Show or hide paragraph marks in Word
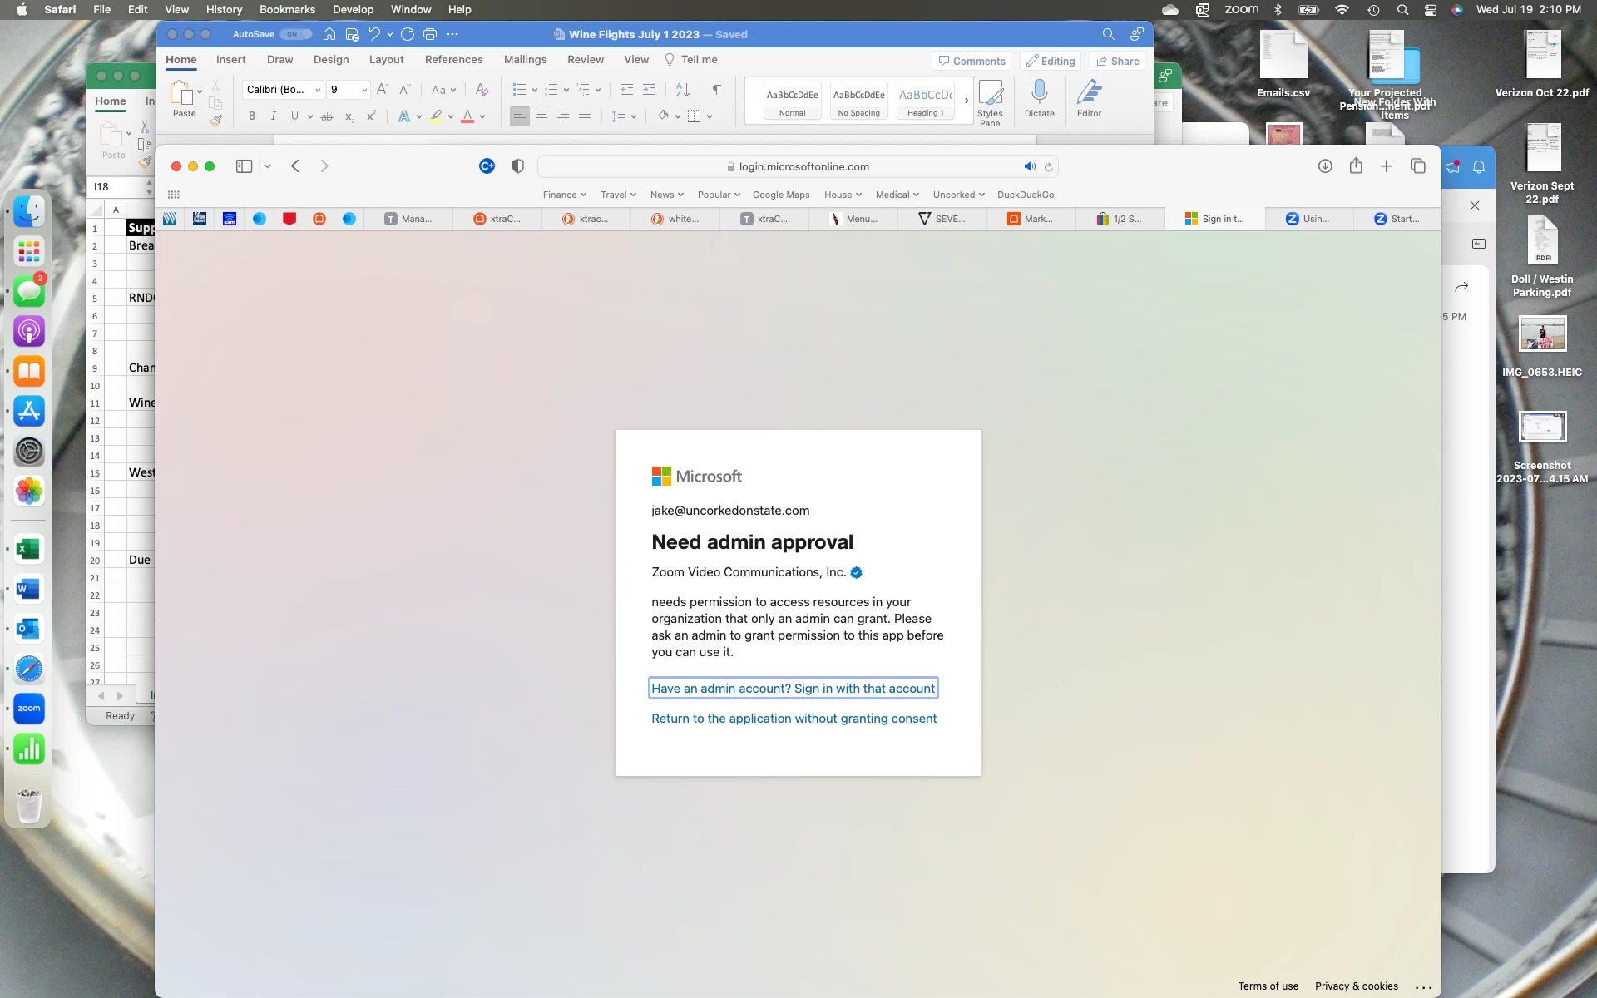This screenshot has height=998, width=1597. [716, 90]
